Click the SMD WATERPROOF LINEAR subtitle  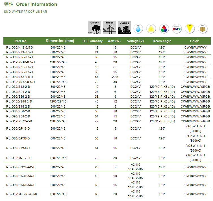point(25,12)
